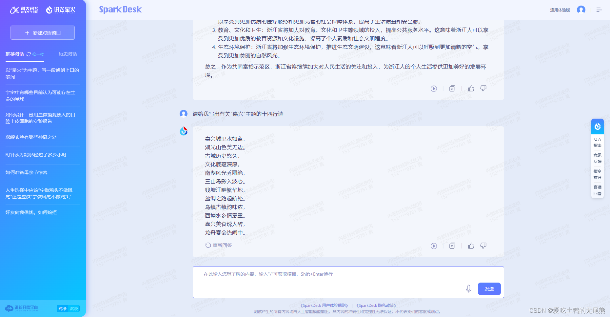Create a new chat with 新建对话窗口

click(x=43, y=33)
